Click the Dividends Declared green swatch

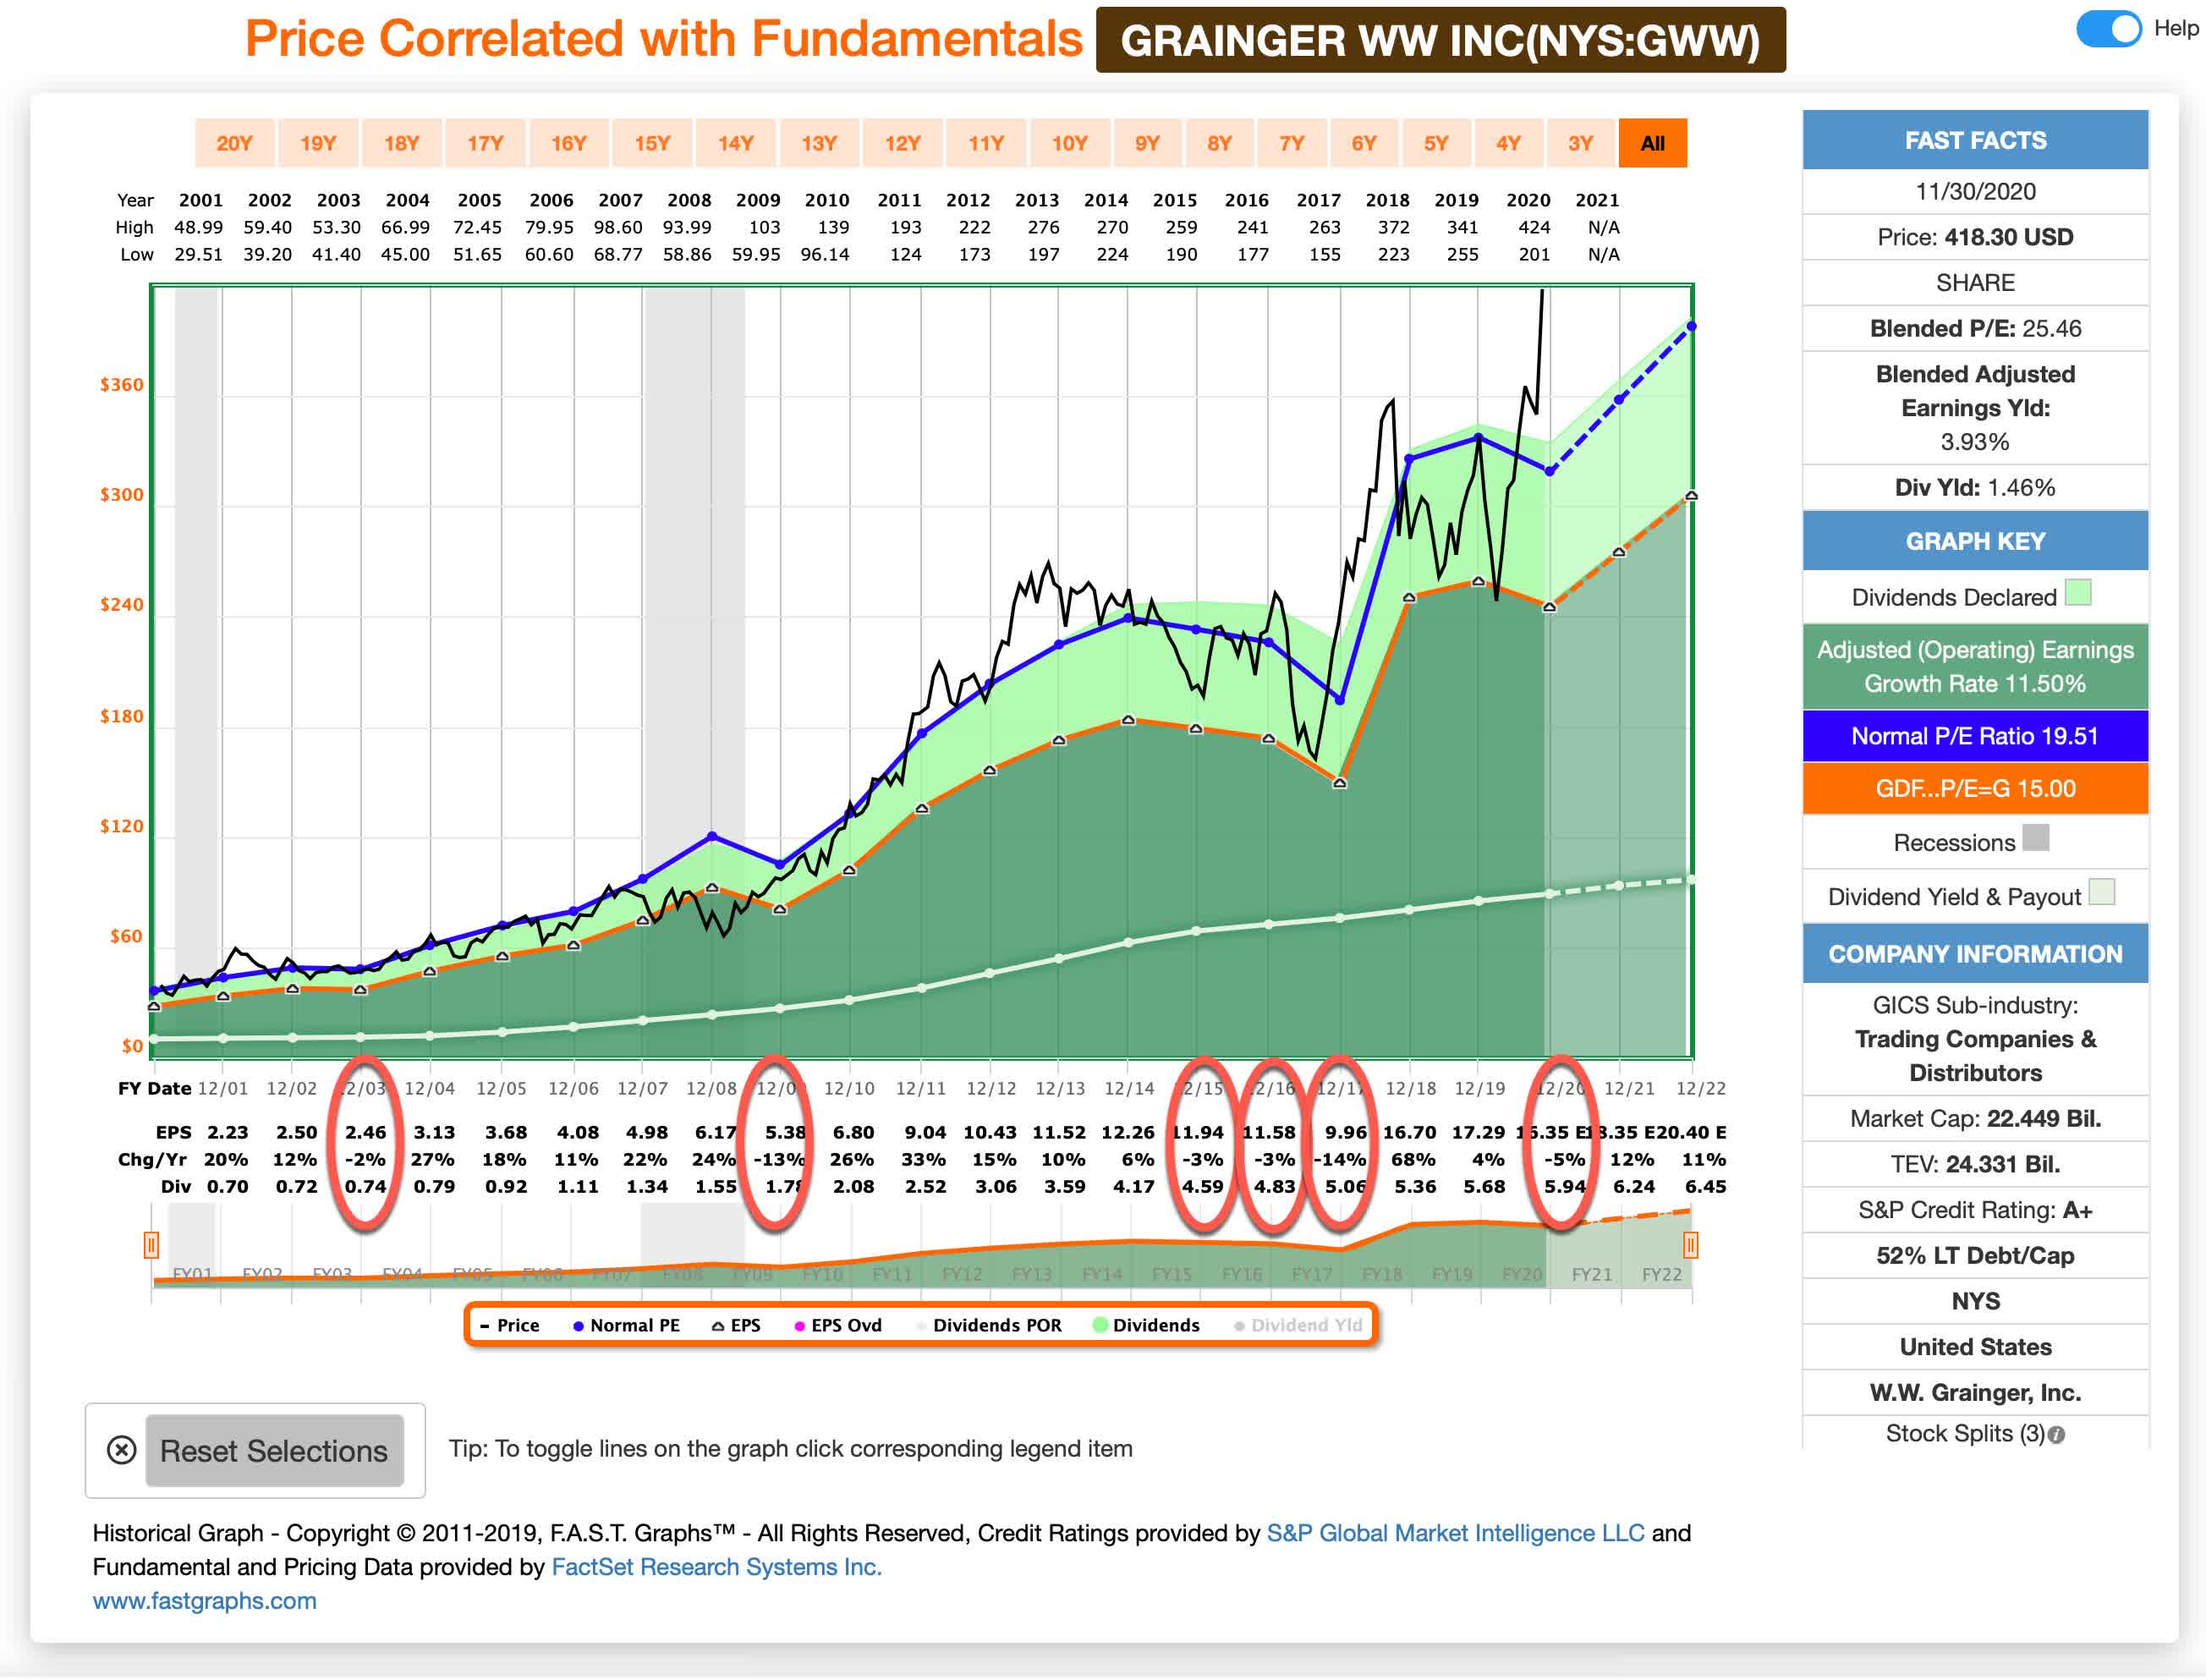[x=2078, y=593]
